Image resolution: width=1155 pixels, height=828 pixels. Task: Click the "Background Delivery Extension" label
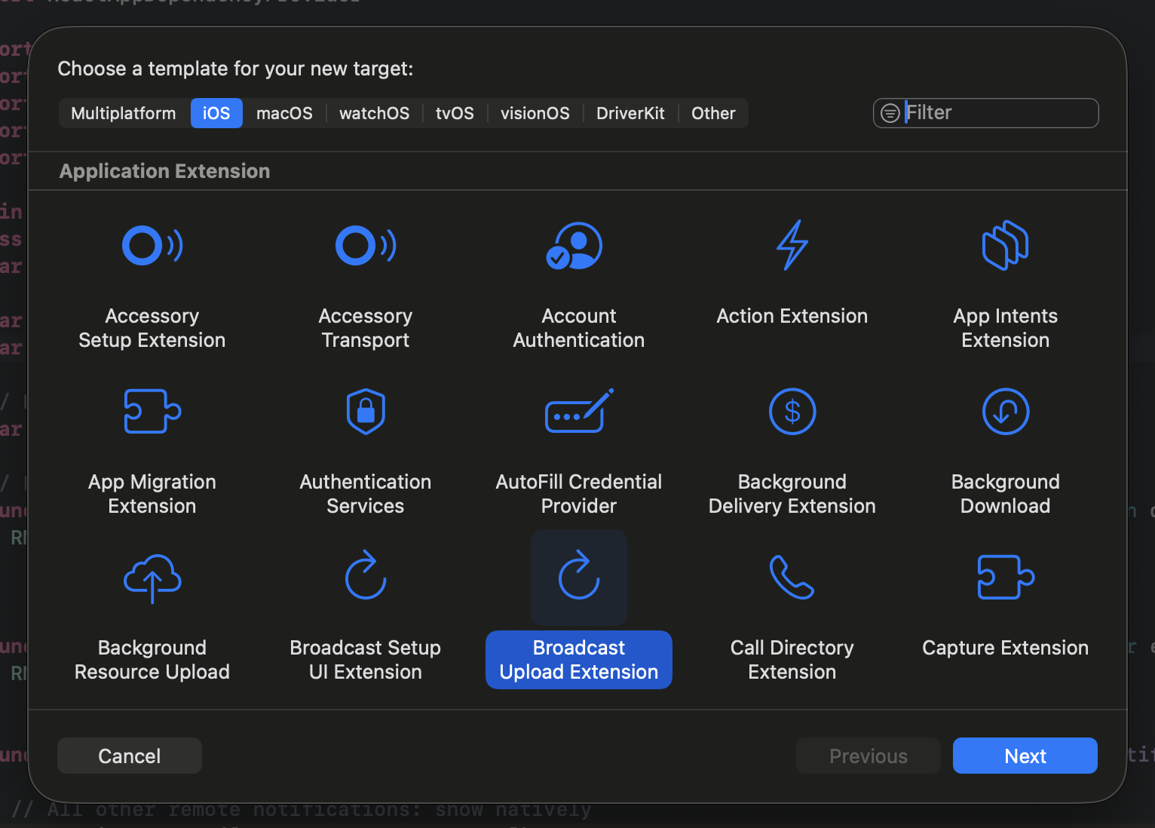(792, 494)
